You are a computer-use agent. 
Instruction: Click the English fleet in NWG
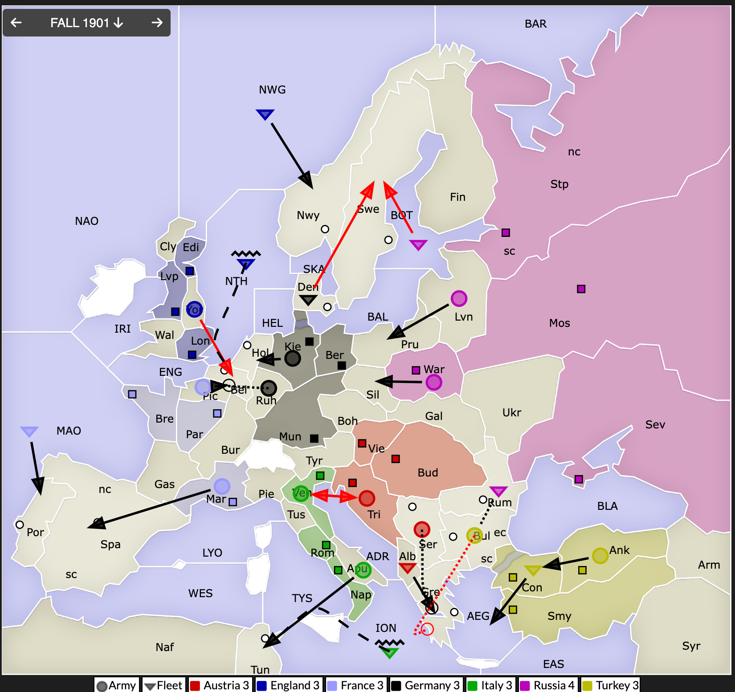(265, 114)
